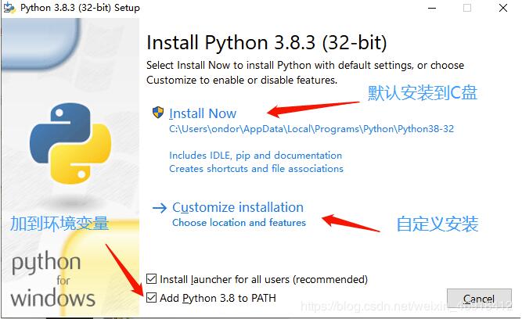Close the Python Setup window
This screenshot has width=522, height=319.
[x=502, y=8]
